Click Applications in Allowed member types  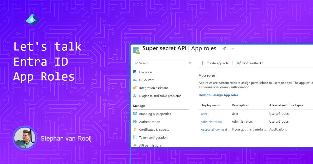[278, 129]
